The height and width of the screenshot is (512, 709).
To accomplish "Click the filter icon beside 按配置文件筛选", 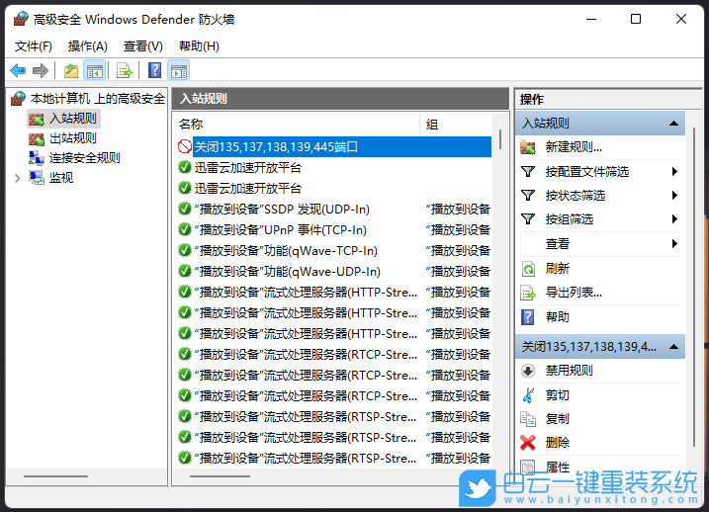I will (x=528, y=172).
